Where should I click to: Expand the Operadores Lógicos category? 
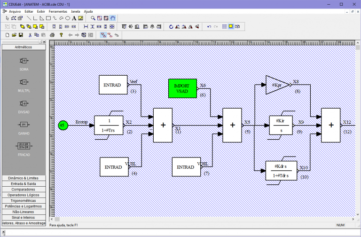point(24,195)
